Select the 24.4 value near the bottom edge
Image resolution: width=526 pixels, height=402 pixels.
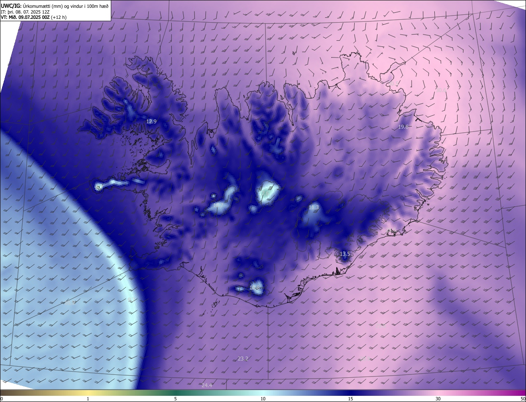coord(207,385)
